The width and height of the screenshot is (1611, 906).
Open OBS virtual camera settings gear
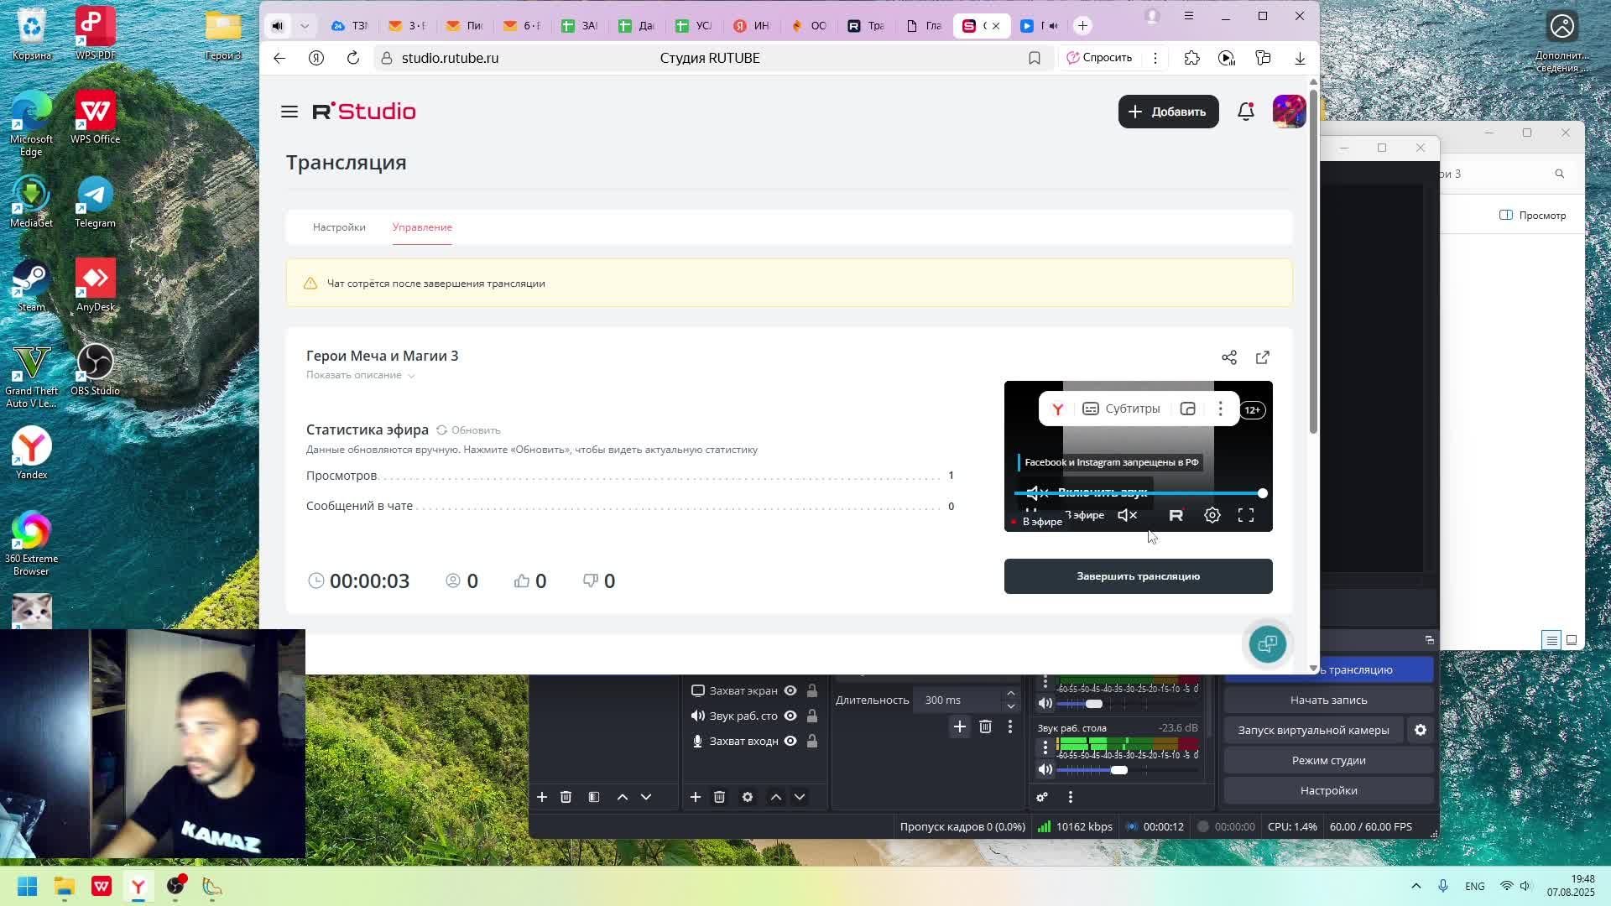[1421, 731]
